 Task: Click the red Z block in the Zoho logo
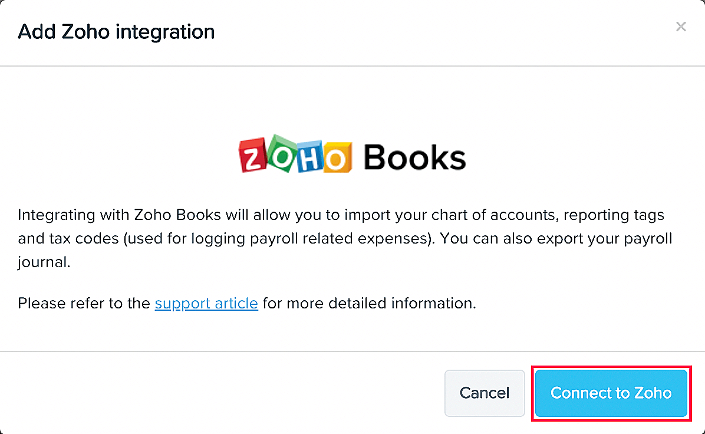tap(252, 154)
